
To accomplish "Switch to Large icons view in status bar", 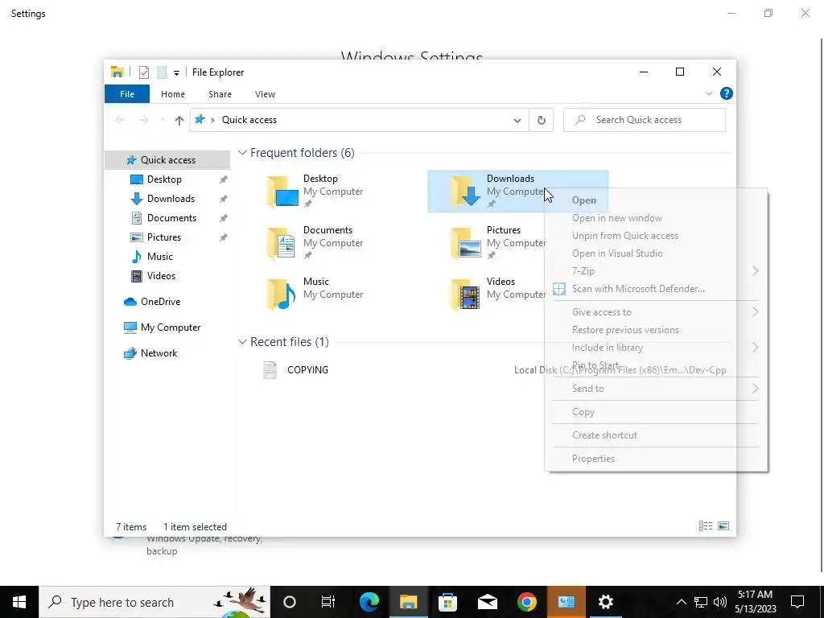I will (x=723, y=526).
